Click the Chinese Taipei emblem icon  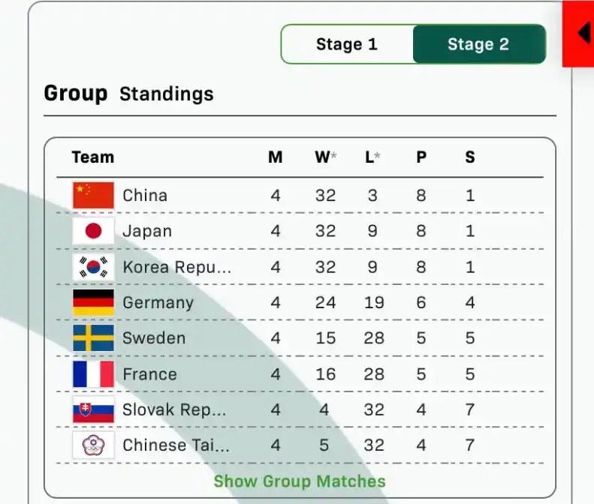[93, 445]
